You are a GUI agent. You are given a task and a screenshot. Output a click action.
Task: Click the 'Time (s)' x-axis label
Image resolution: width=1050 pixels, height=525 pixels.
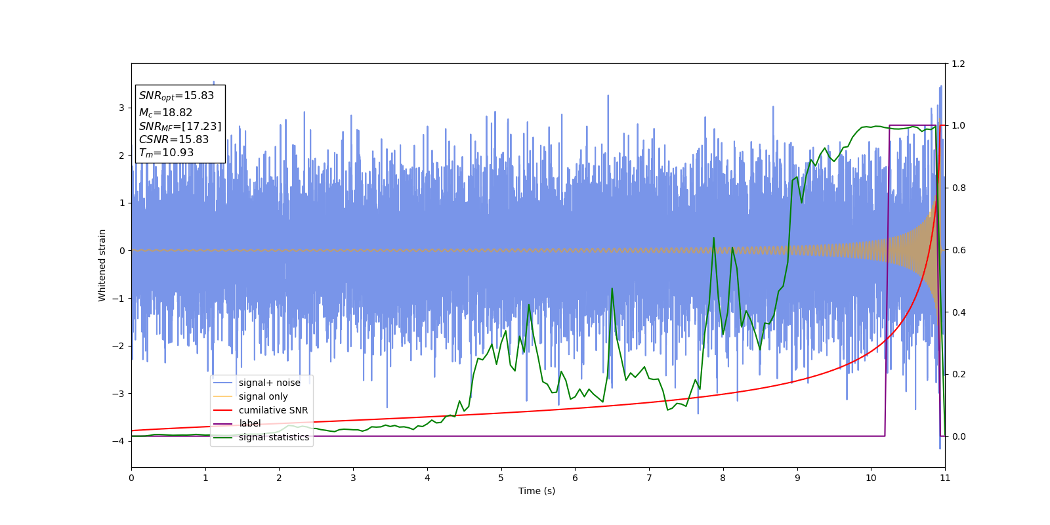tap(537, 491)
